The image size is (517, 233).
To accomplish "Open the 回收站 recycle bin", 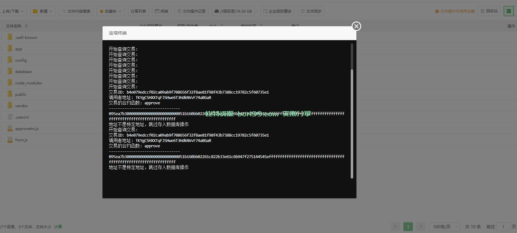I will [489, 11].
